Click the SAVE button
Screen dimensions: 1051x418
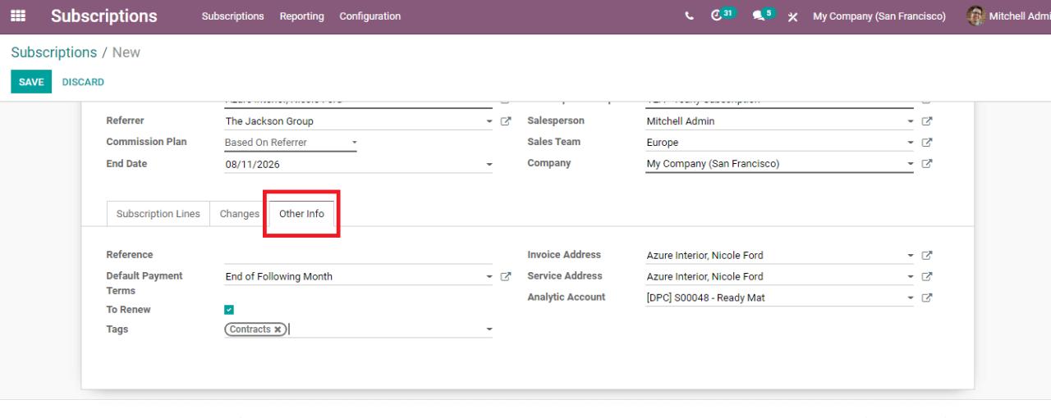tap(31, 82)
